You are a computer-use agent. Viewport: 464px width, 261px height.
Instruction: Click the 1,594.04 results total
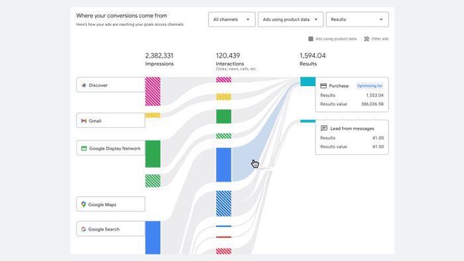click(312, 56)
